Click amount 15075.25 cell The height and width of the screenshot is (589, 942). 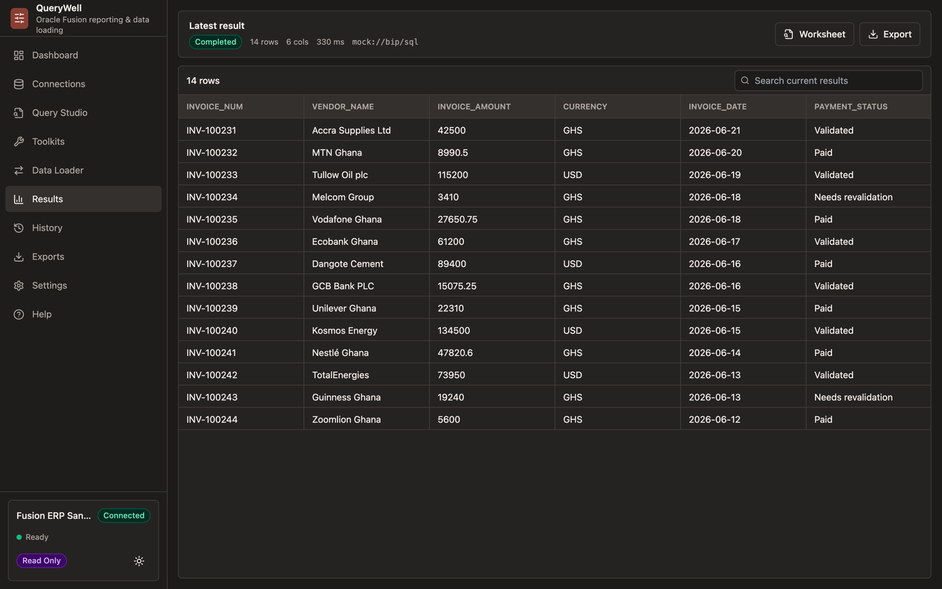492,286
